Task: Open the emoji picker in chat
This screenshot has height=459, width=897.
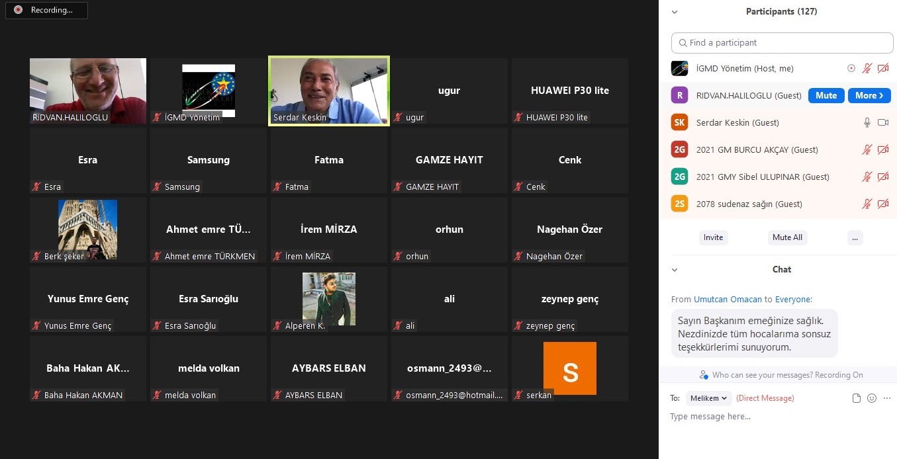Action: coord(872,398)
